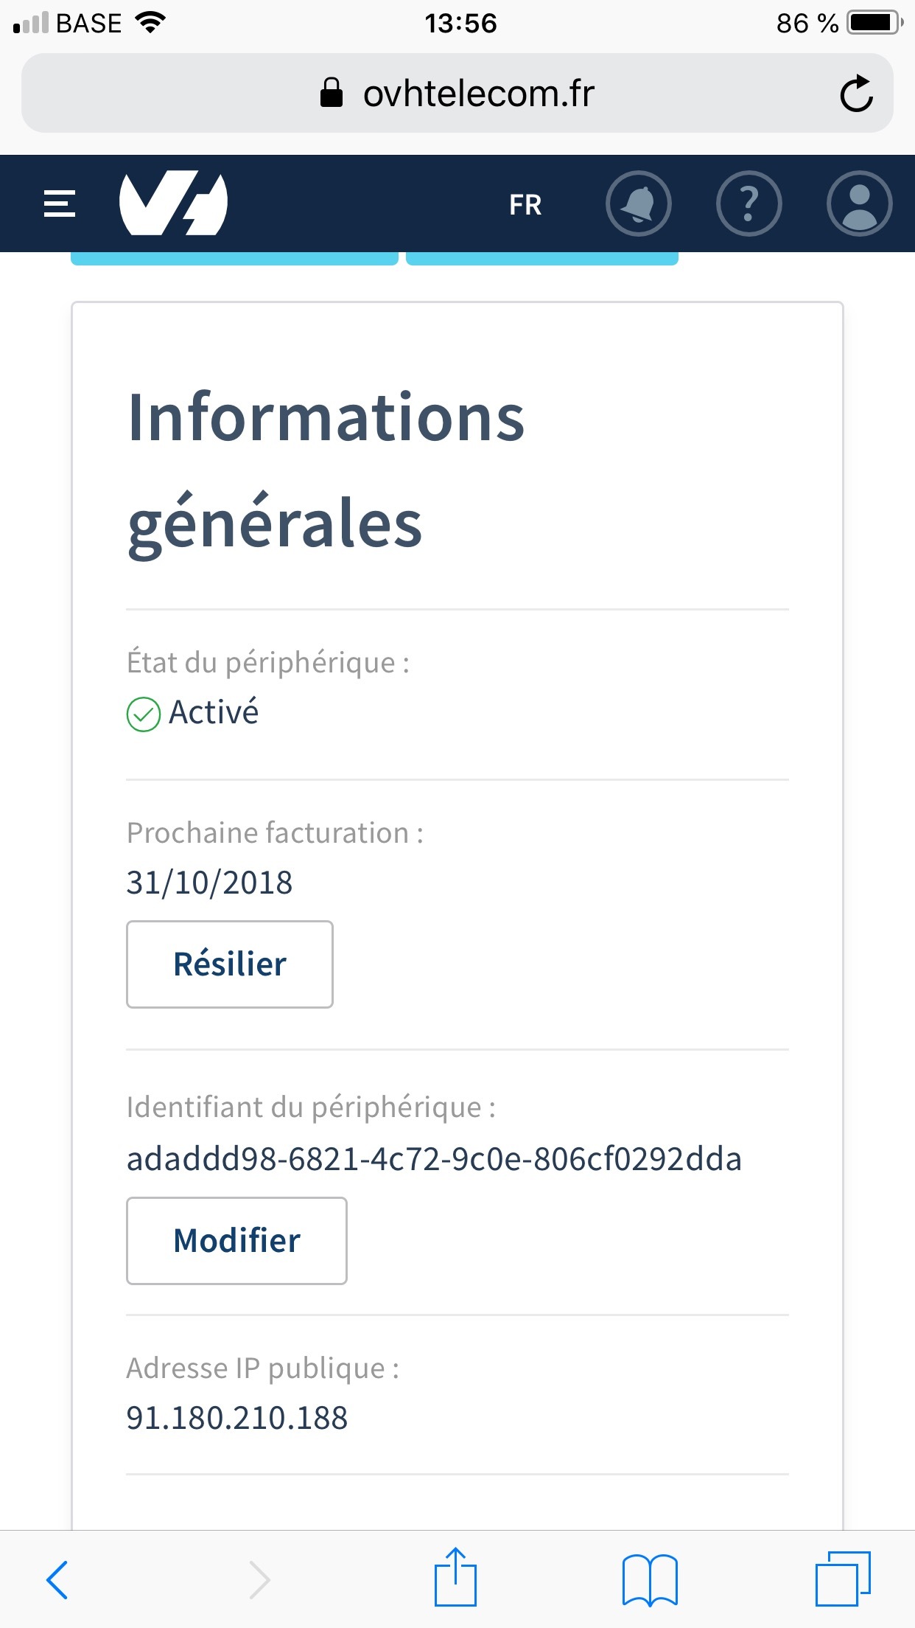This screenshot has width=915, height=1628.
Task: Open the user account profile icon
Action: tap(859, 204)
